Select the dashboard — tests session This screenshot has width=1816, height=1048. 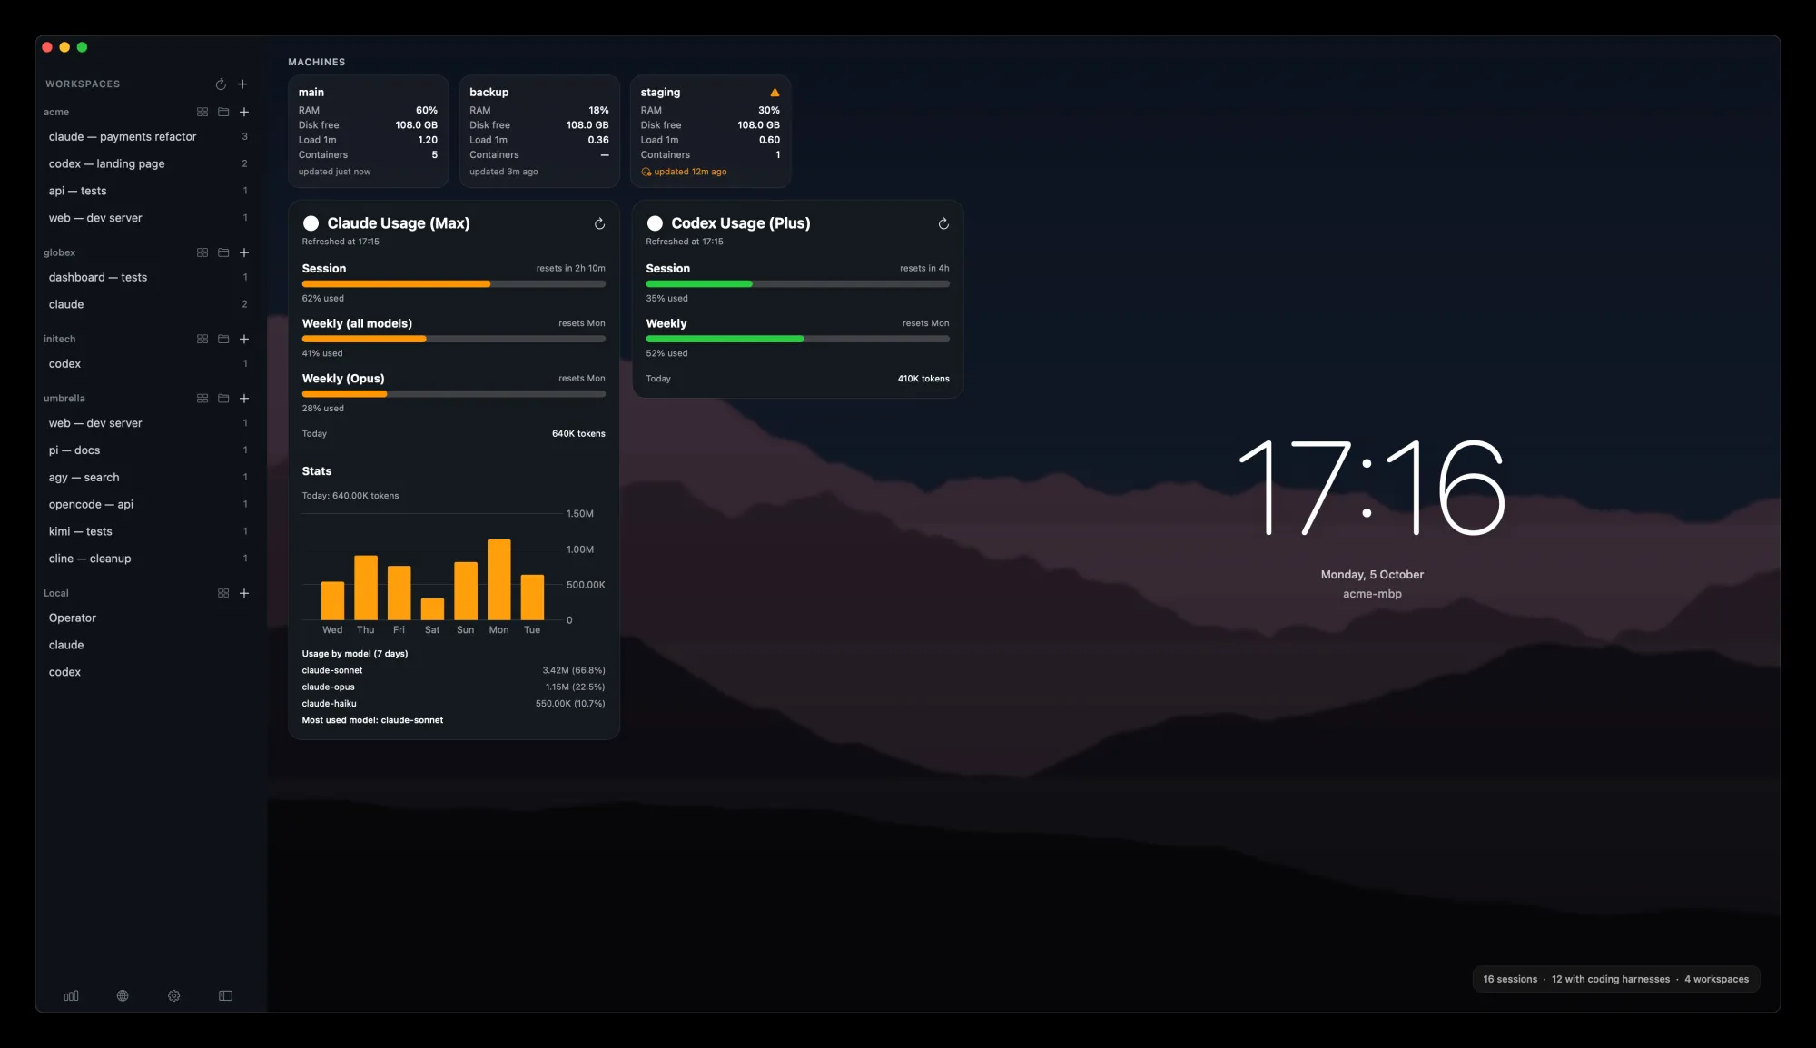[x=148, y=277]
